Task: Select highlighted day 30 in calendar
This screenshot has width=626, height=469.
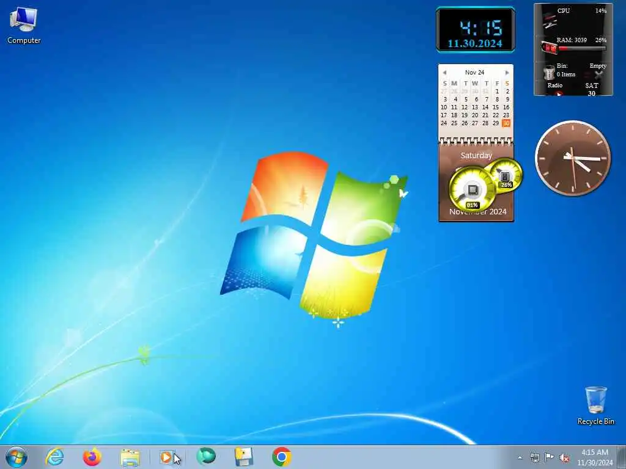Action: (506, 123)
